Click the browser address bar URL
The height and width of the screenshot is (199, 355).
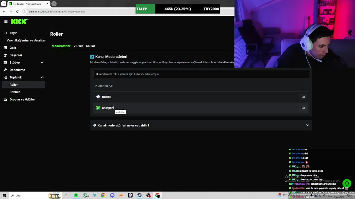coord(57,12)
